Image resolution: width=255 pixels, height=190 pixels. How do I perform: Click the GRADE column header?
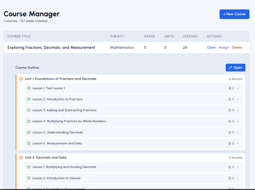[x=149, y=36]
